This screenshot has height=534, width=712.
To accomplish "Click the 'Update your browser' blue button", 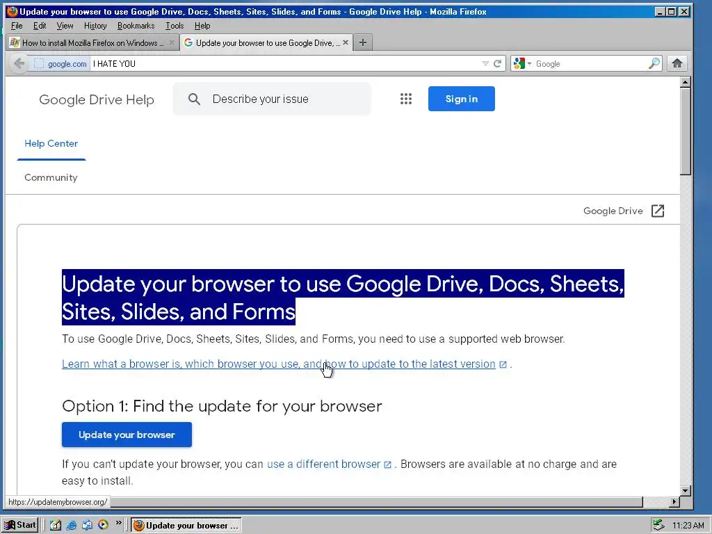I will pyautogui.click(x=127, y=435).
